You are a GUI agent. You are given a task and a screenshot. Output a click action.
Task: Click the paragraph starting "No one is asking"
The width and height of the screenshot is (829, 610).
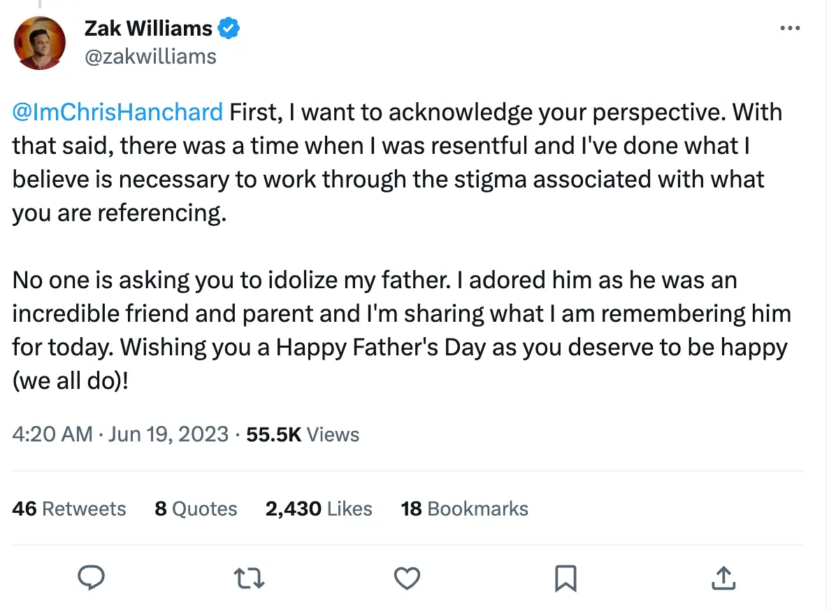coord(398,313)
